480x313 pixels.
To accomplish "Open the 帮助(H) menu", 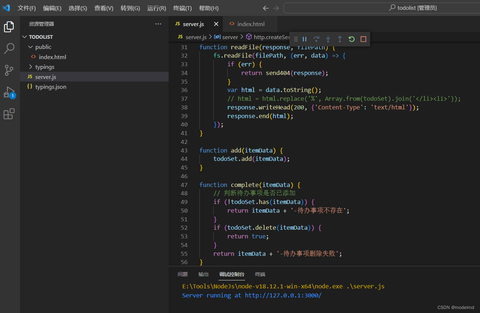I will pyautogui.click(x=209, y=8).
